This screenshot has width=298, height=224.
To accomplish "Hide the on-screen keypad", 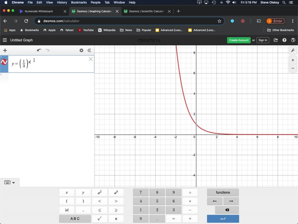I will [x=10, y=183].
